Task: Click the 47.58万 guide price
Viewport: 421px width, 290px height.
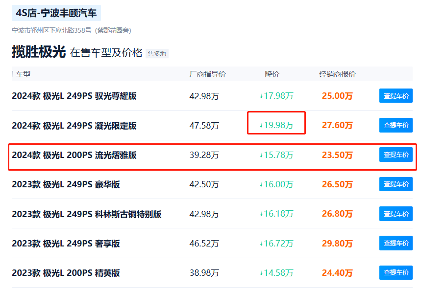Action: (204, 125)
